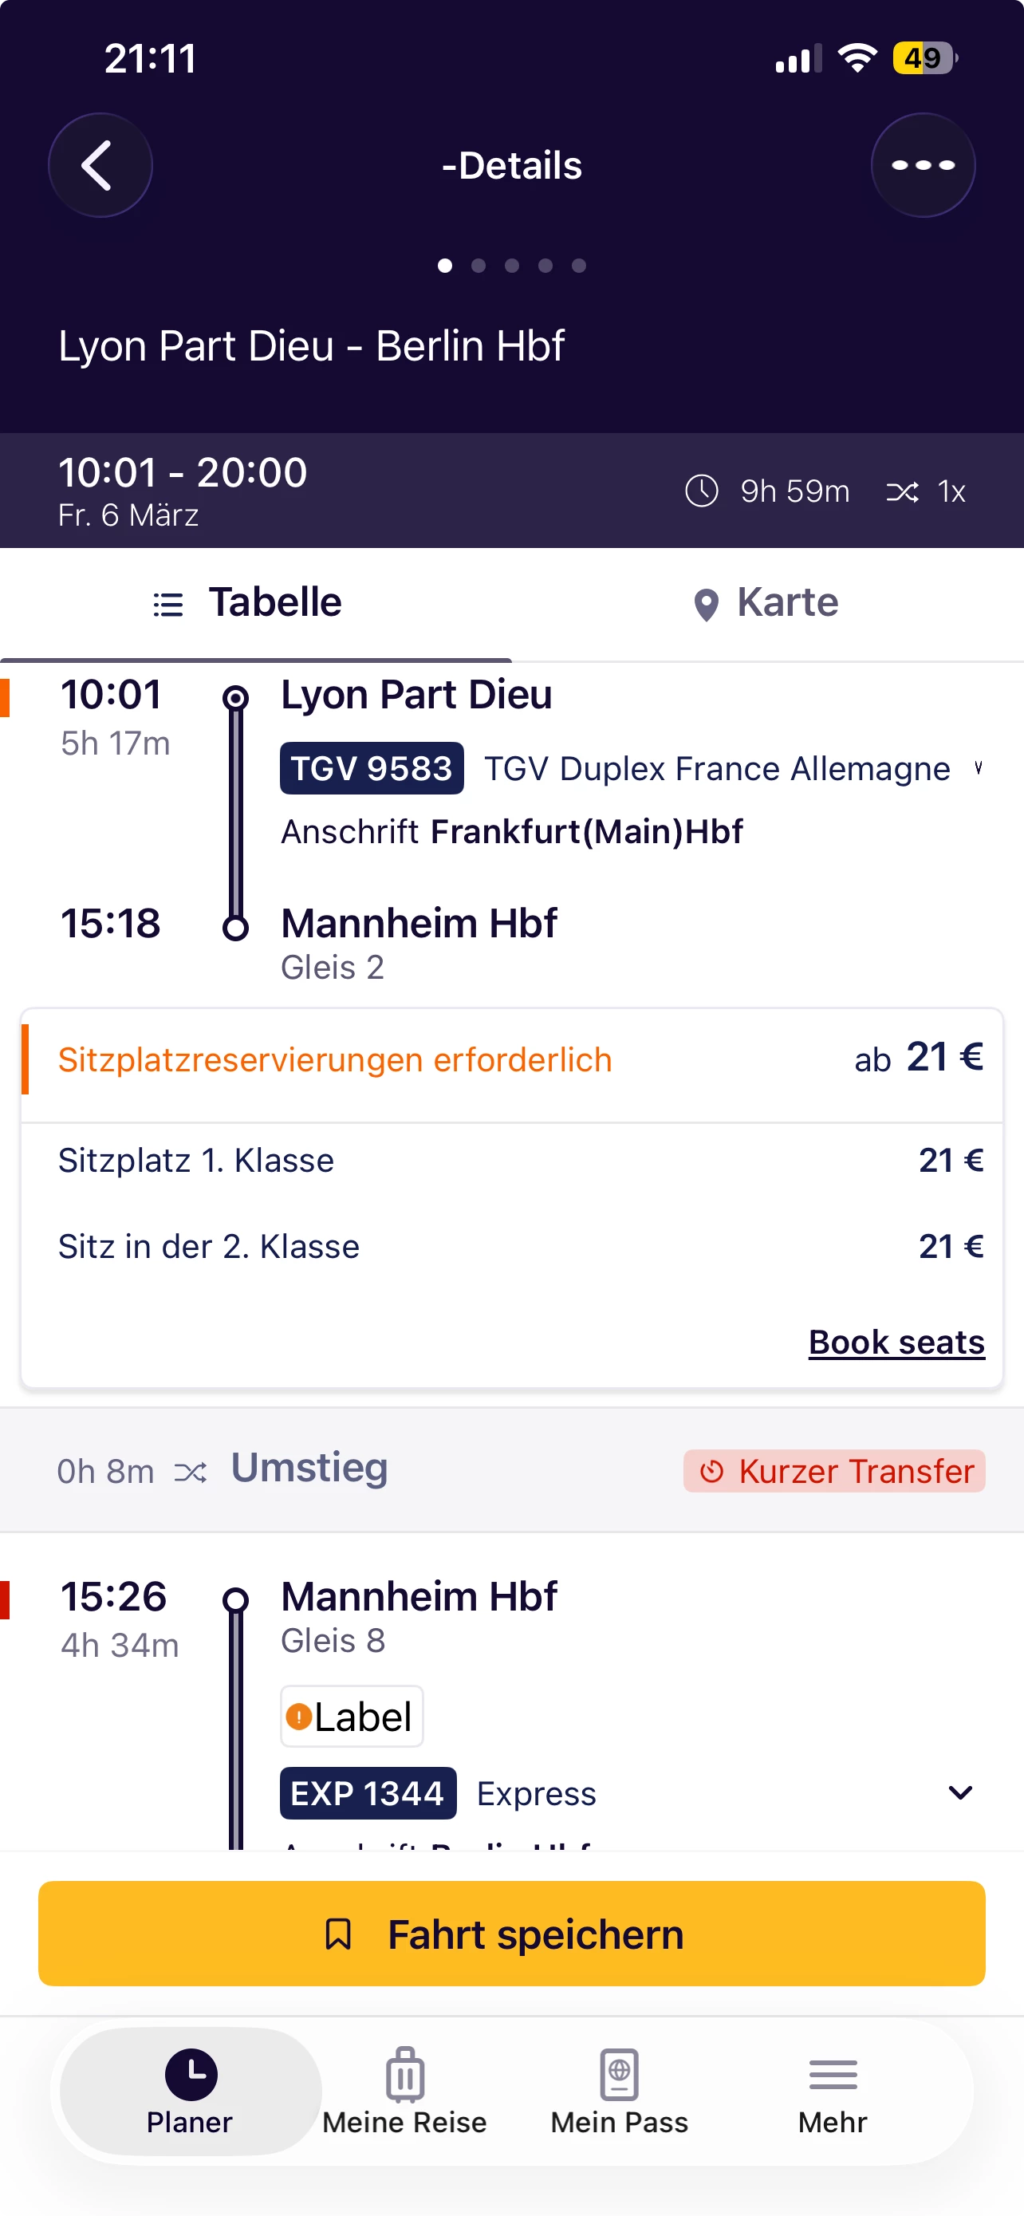Tap the Sitzplatzreservierungen erforderlich header

tap(335, 1060)
